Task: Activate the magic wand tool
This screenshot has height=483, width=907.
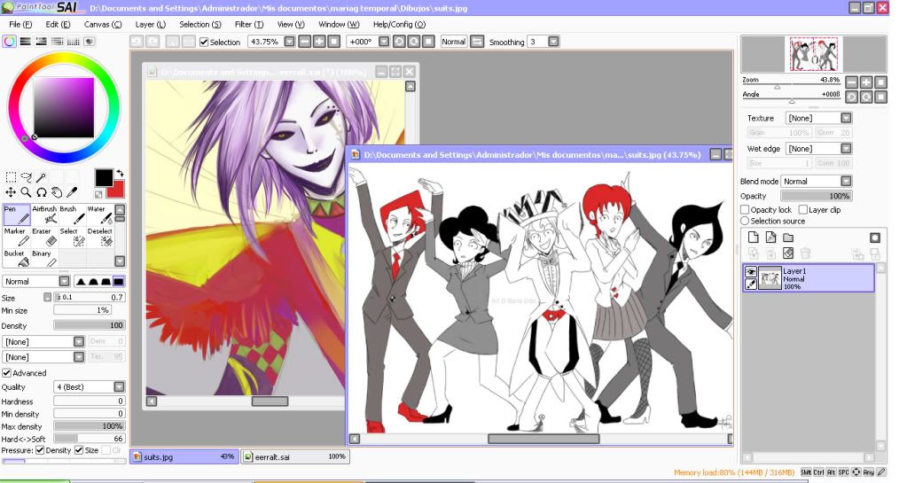Action: 41,177
